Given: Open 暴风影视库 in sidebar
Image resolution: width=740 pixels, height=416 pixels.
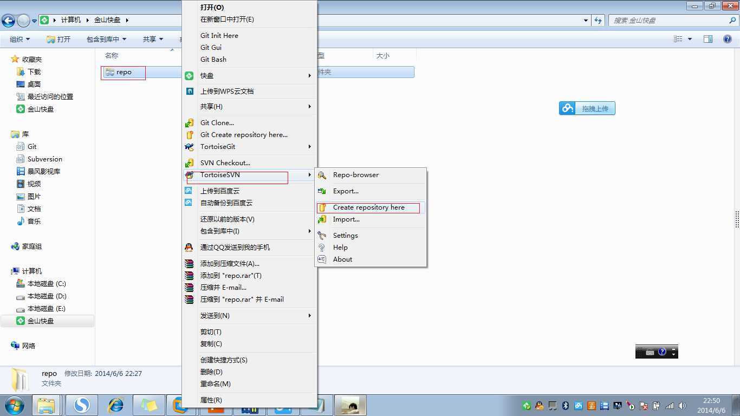Looking at the screenshot, I should [44, 172].
